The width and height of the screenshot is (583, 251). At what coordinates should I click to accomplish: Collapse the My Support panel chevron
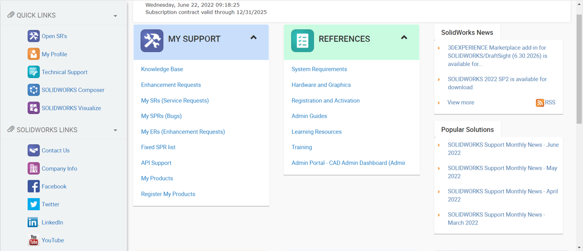(x=254, y=38)
